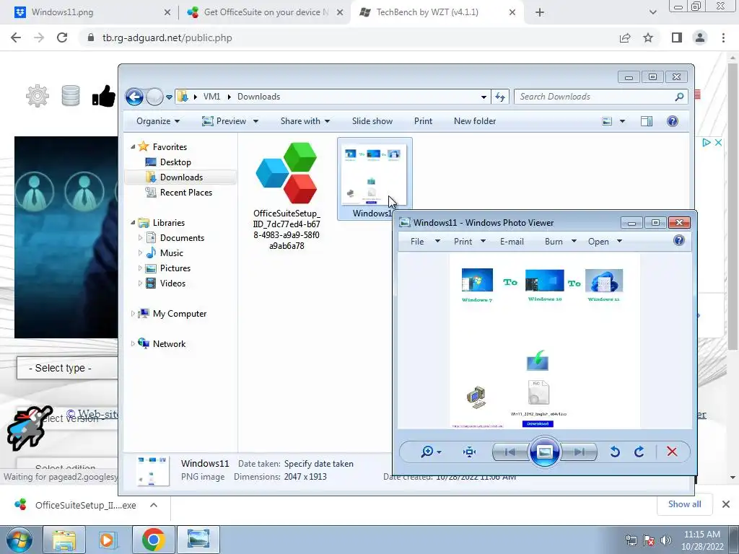Go back in Chrome
The image size is (739, 554).
(x=16, y=38)
